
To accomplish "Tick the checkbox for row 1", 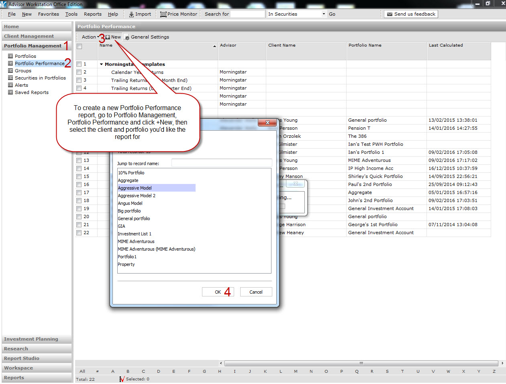I will click(79, 64).
